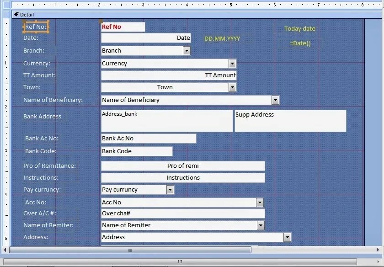Select the 'Bank Ac No:' label
Viewport: 384px width, 267px height.
[x=42, y=139]
